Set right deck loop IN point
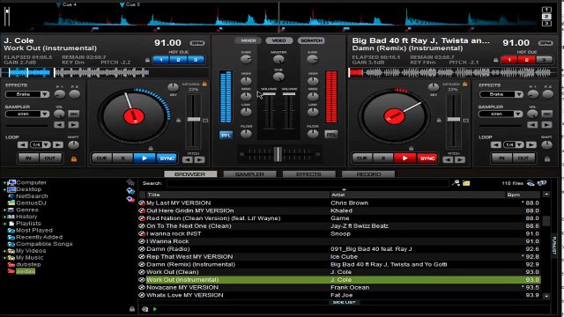 coord(501,158)
